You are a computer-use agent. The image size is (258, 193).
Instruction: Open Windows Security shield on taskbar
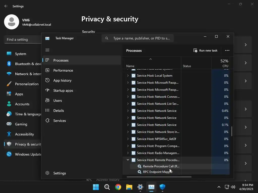[163, 187]
